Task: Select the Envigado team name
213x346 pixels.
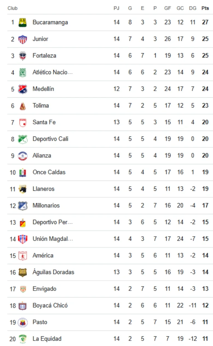Action: pos(44,289)
